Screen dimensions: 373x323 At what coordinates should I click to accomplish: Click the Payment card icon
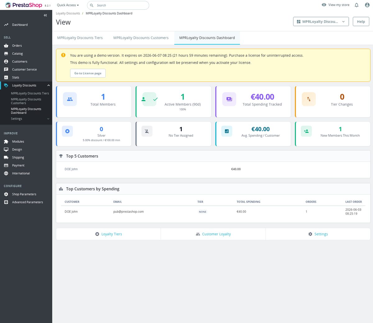tap(6, 166)
